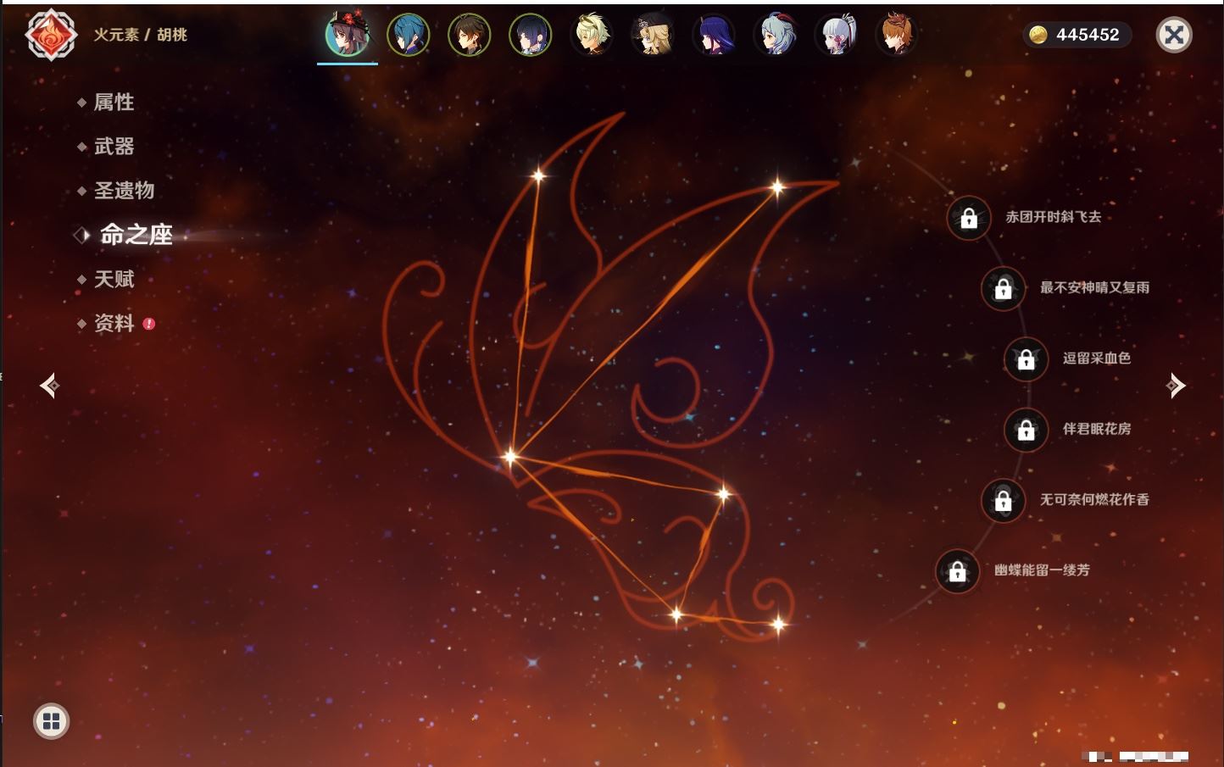Viewport: 1224px width, 767px height.
Task: Click lock icon for 幽蝶能留一缕芳
Action: 957,571
